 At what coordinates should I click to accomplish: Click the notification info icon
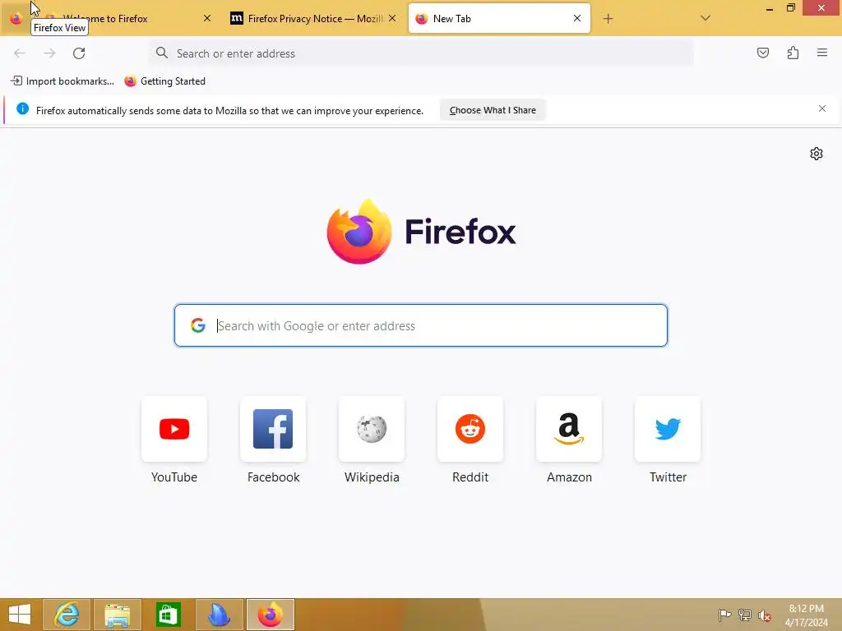22,109
